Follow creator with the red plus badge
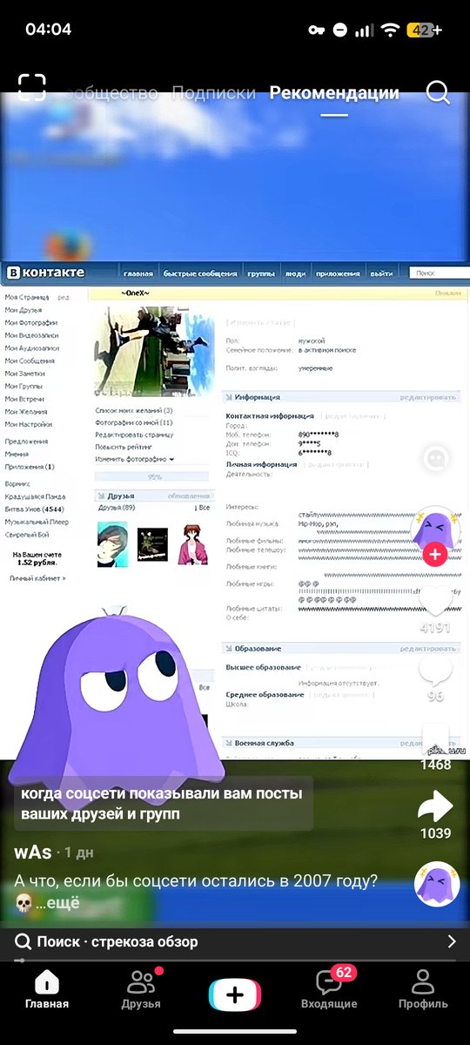The width and height of the screenshot is (470, 1045). tap(435, 554)
